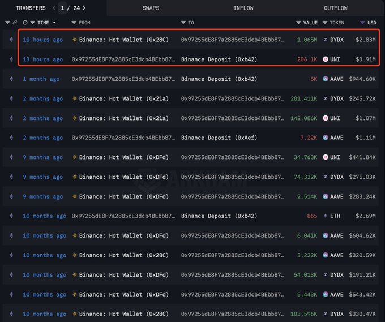The image size is (385, 322).
Task: Open the leftmost chain filter icon in the header
Action: click(7, 23)
